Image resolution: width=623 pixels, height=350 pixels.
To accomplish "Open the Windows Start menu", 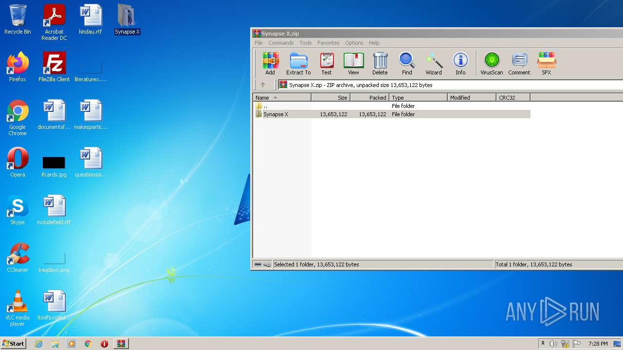I will pos(14,343).
